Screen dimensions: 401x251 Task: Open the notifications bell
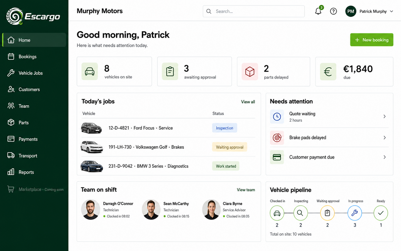pyautogui.click(x=318, y=11)
